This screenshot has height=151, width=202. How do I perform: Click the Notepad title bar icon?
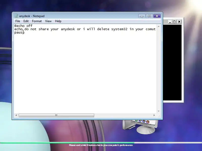(16, 16)
